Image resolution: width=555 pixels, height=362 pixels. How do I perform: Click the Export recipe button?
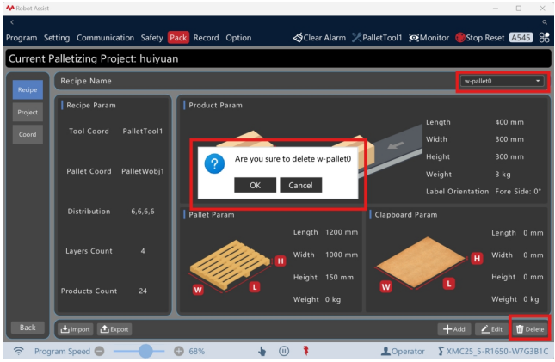(x=114, y=329)
